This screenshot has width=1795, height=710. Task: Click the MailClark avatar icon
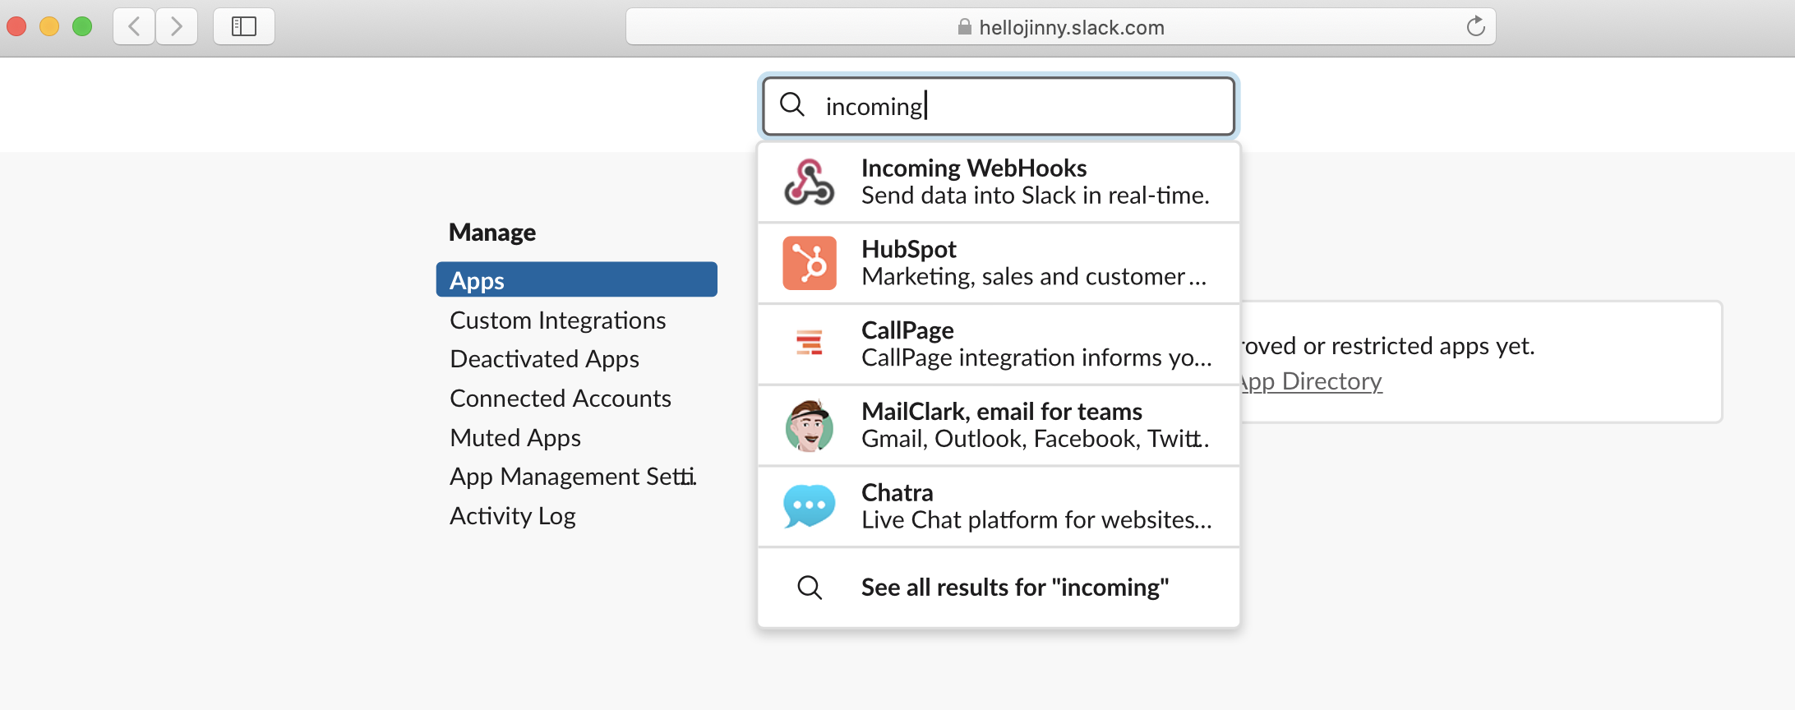click(810, 426)
